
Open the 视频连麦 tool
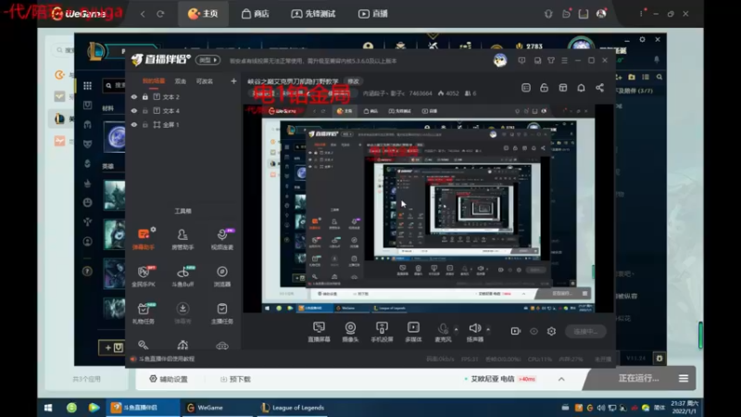coord(221,239)
